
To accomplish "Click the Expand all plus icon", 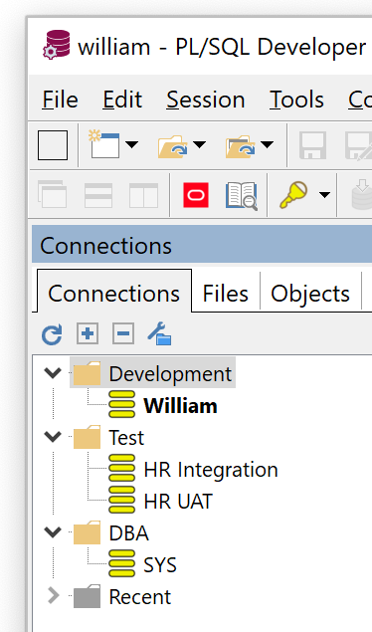I will (x=88, y=333).
